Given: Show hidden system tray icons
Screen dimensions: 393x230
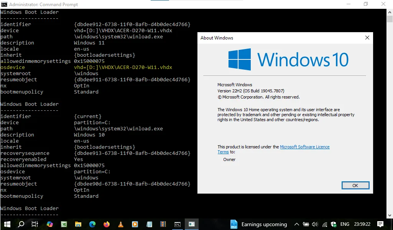Looking at the screenshot, I should coord(296,224).
